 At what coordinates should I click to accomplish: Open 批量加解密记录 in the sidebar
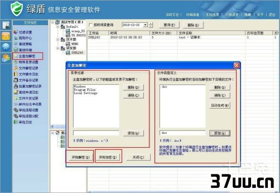tap(28, 86)
